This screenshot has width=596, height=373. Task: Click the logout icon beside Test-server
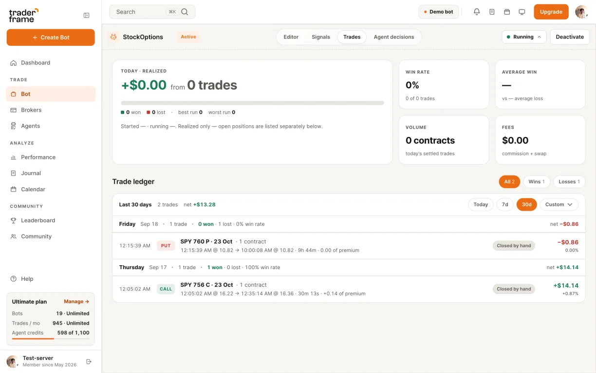tap(89, 361)
